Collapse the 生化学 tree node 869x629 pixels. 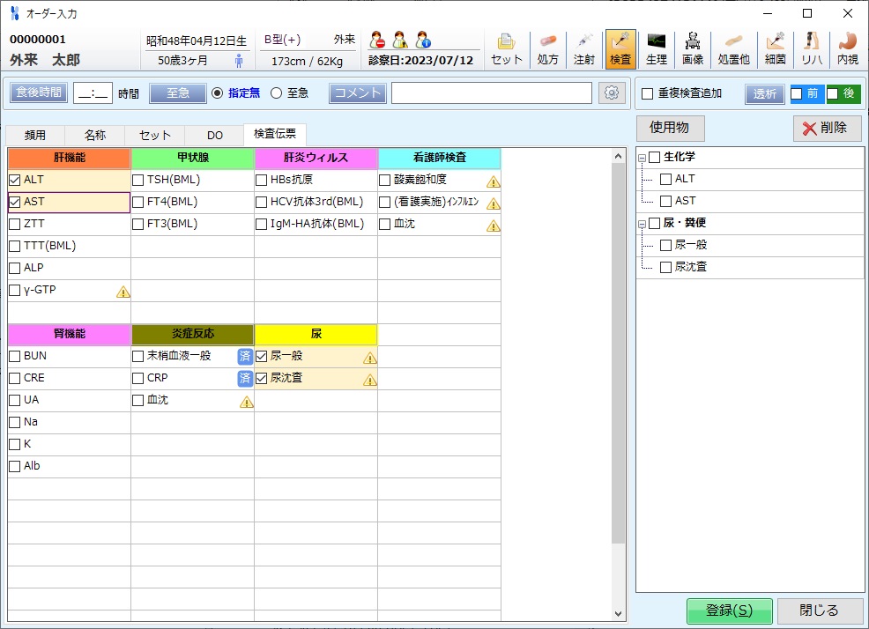pos(641,158)
